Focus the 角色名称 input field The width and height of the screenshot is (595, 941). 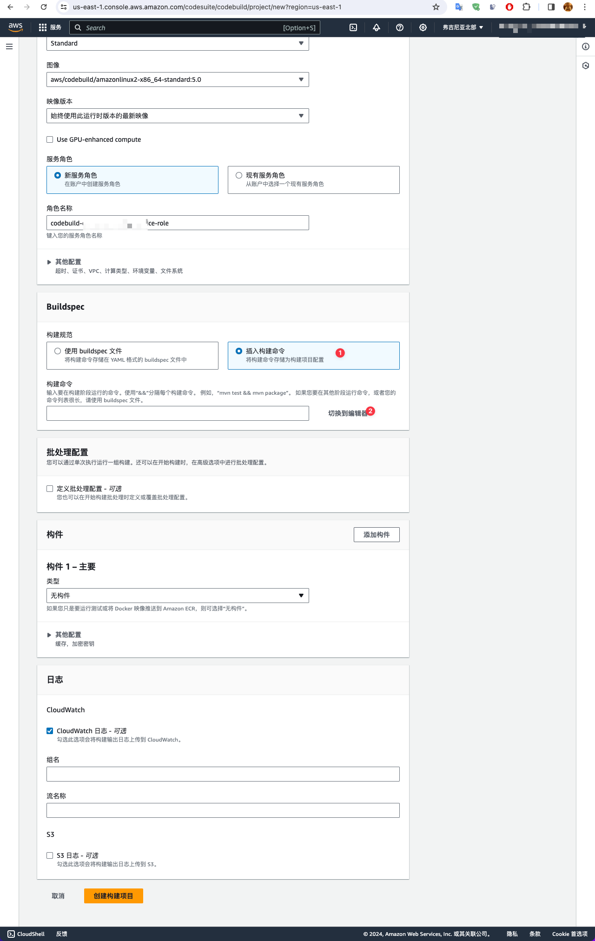coord(178,223)
